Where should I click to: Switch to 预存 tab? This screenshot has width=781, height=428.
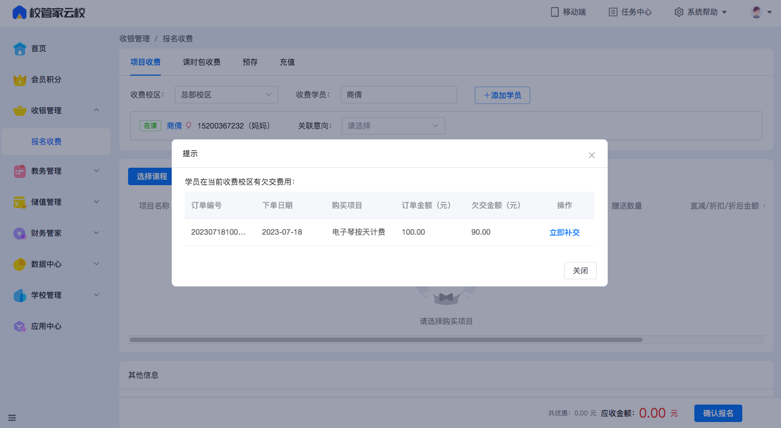tap(250, 62)
